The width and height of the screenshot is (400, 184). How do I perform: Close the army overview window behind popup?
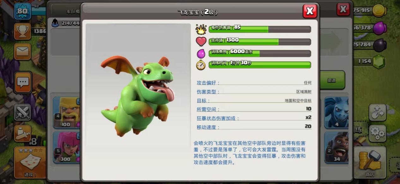click(343, 9)
